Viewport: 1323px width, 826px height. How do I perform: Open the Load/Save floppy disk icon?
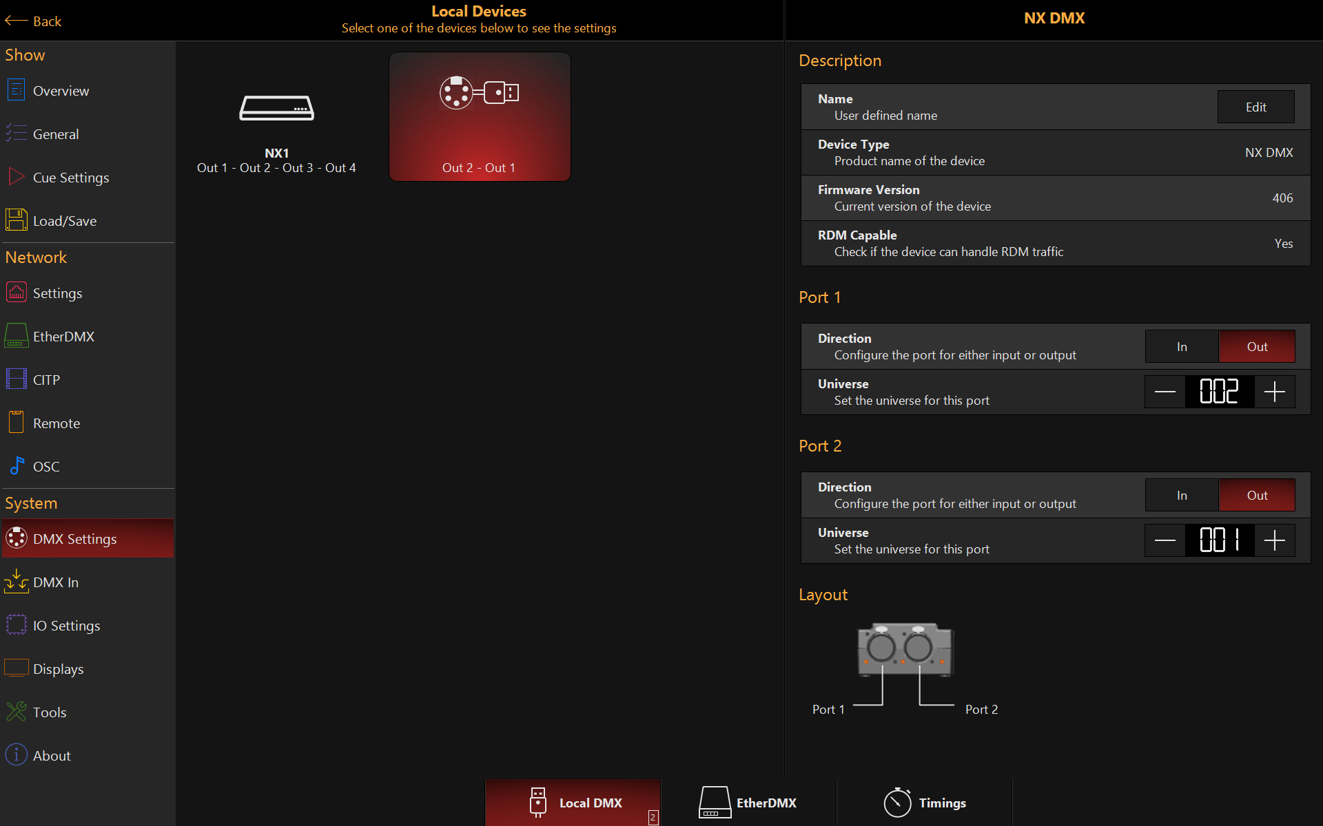pyautogui.click(x=17, y=220)
